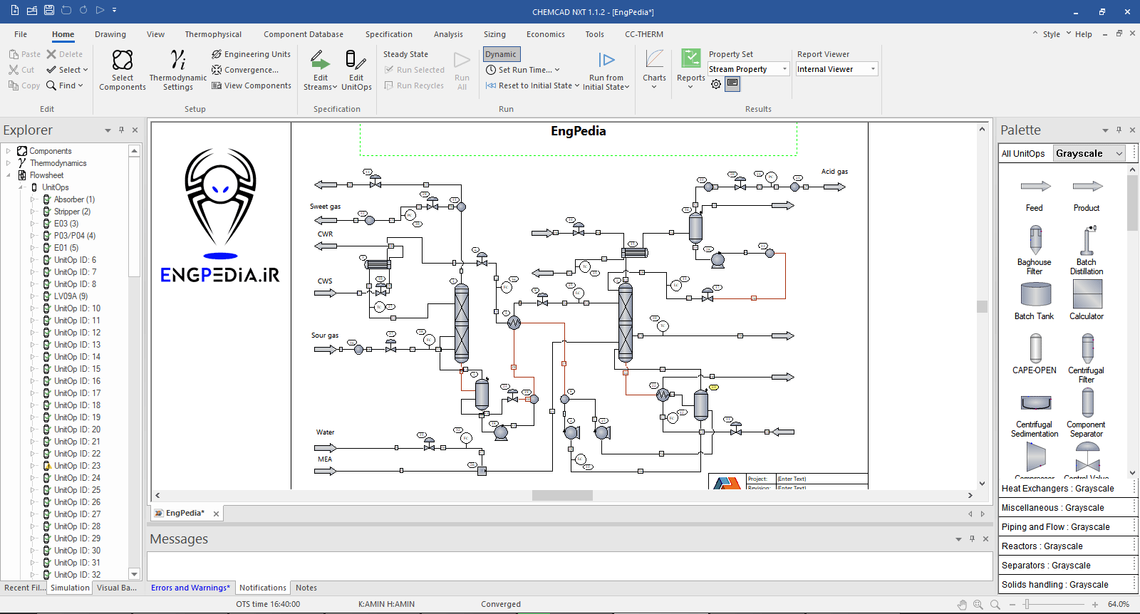Expand Components node in Explorer
Screen dimensions: 1140x614
[9, 151]
